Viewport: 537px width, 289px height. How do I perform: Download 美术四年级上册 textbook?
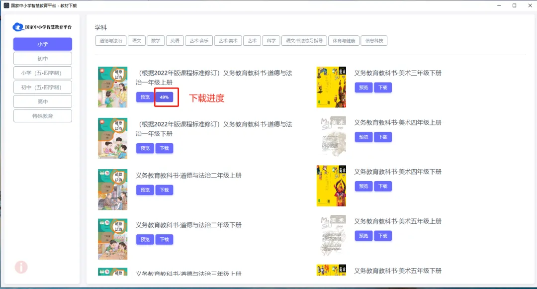[382, 137]
